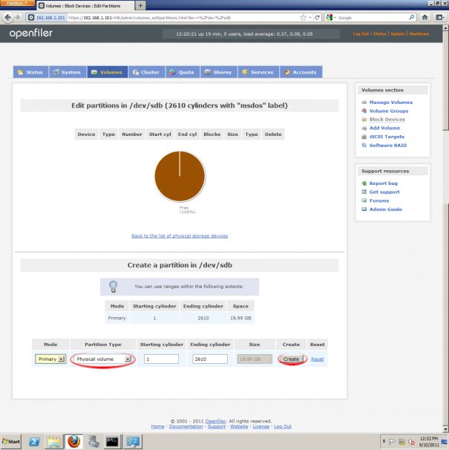Open the URL history dropdown arrow
This screenshot has height=450, width=449.
(x=310, y=18)
